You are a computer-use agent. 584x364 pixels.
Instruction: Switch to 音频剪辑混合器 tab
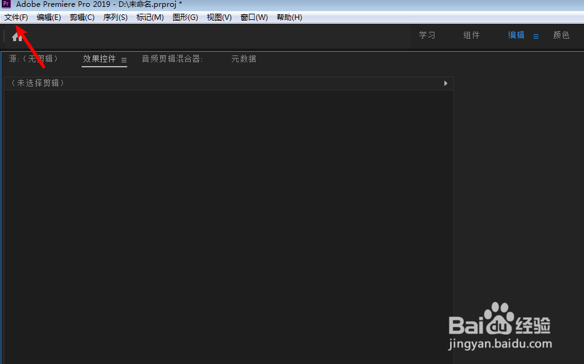tap(172, 59)
